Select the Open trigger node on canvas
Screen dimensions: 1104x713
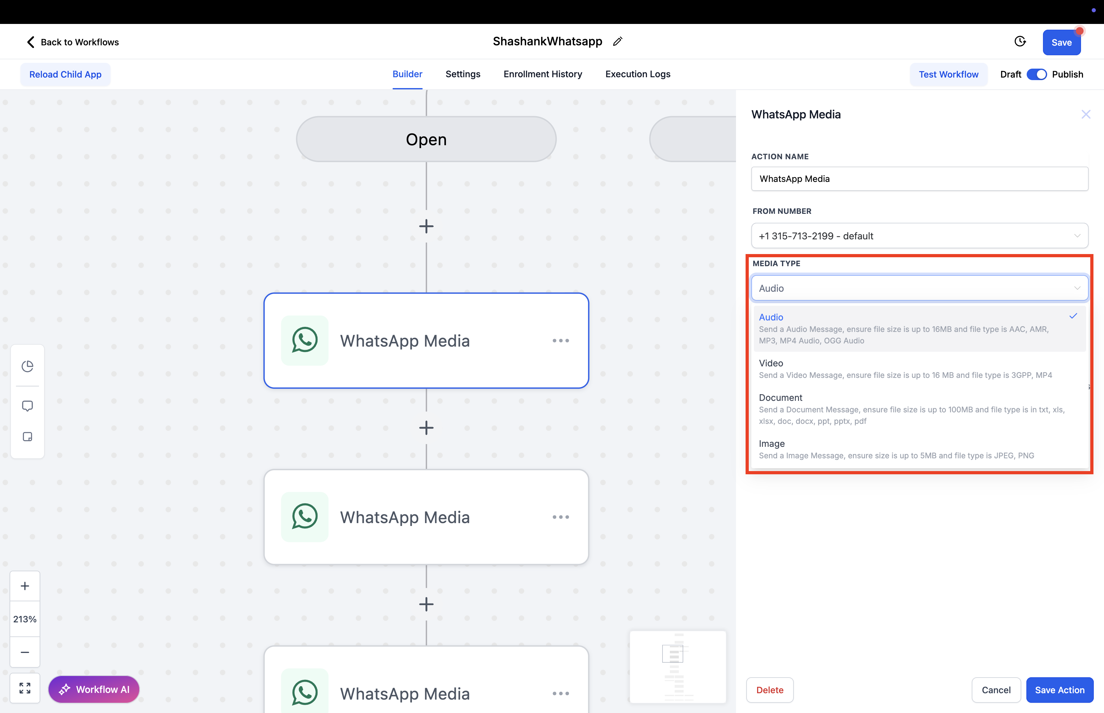point(426,139)
